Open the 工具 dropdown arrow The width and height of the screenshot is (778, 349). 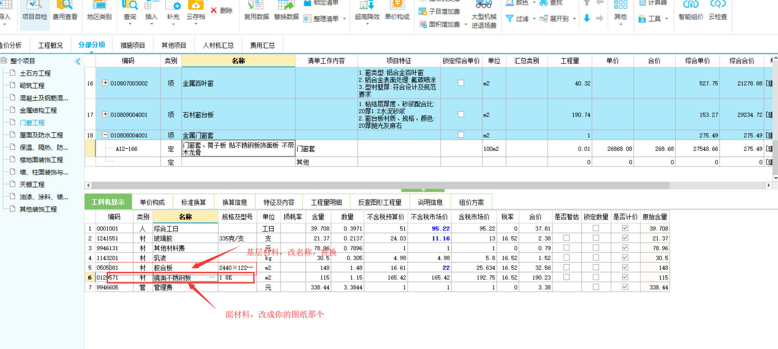(x=666, y=19)
